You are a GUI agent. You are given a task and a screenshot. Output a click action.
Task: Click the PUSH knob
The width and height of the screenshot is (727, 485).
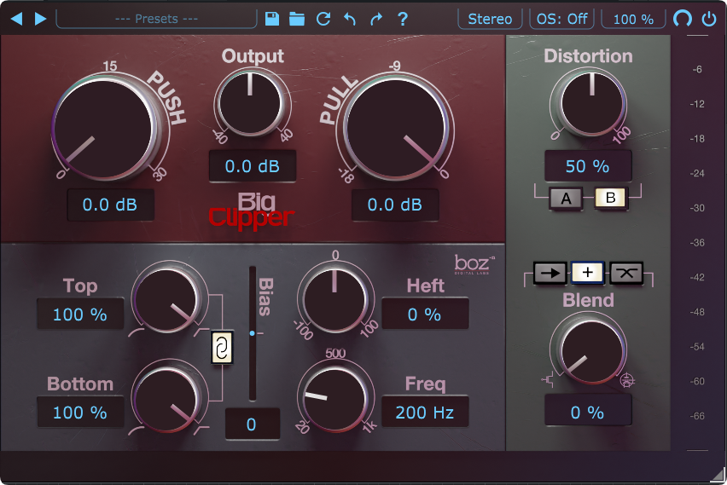pyautogui.click(x=105, y=129)
